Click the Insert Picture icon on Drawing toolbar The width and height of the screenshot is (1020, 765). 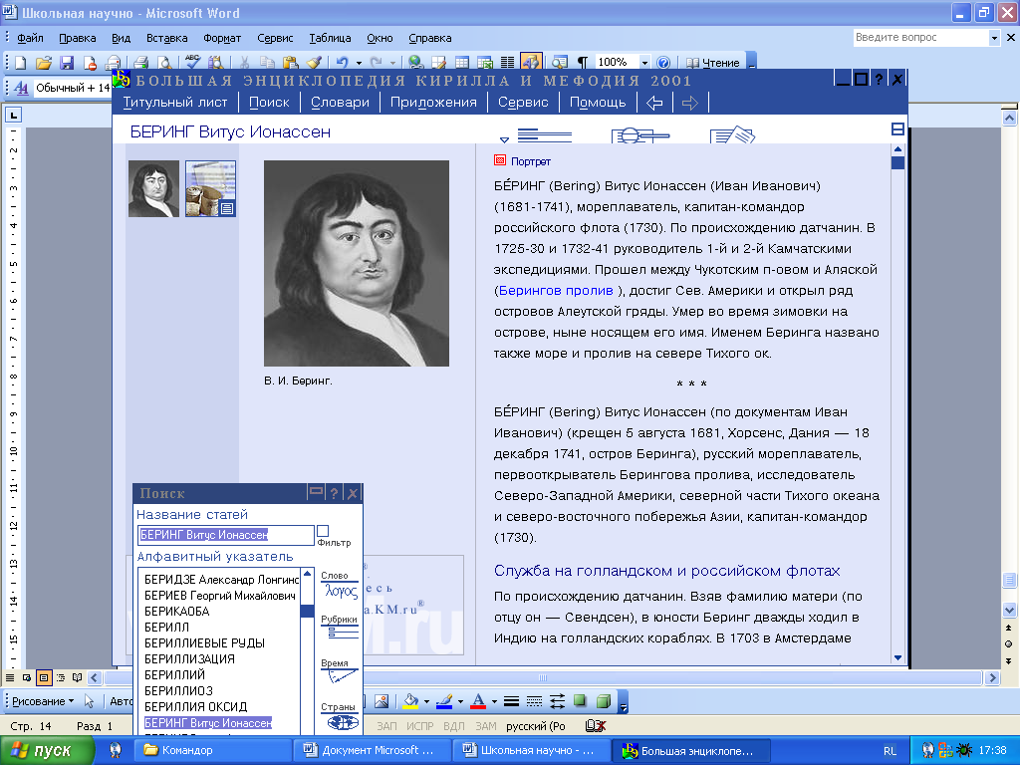click(382, 701)
